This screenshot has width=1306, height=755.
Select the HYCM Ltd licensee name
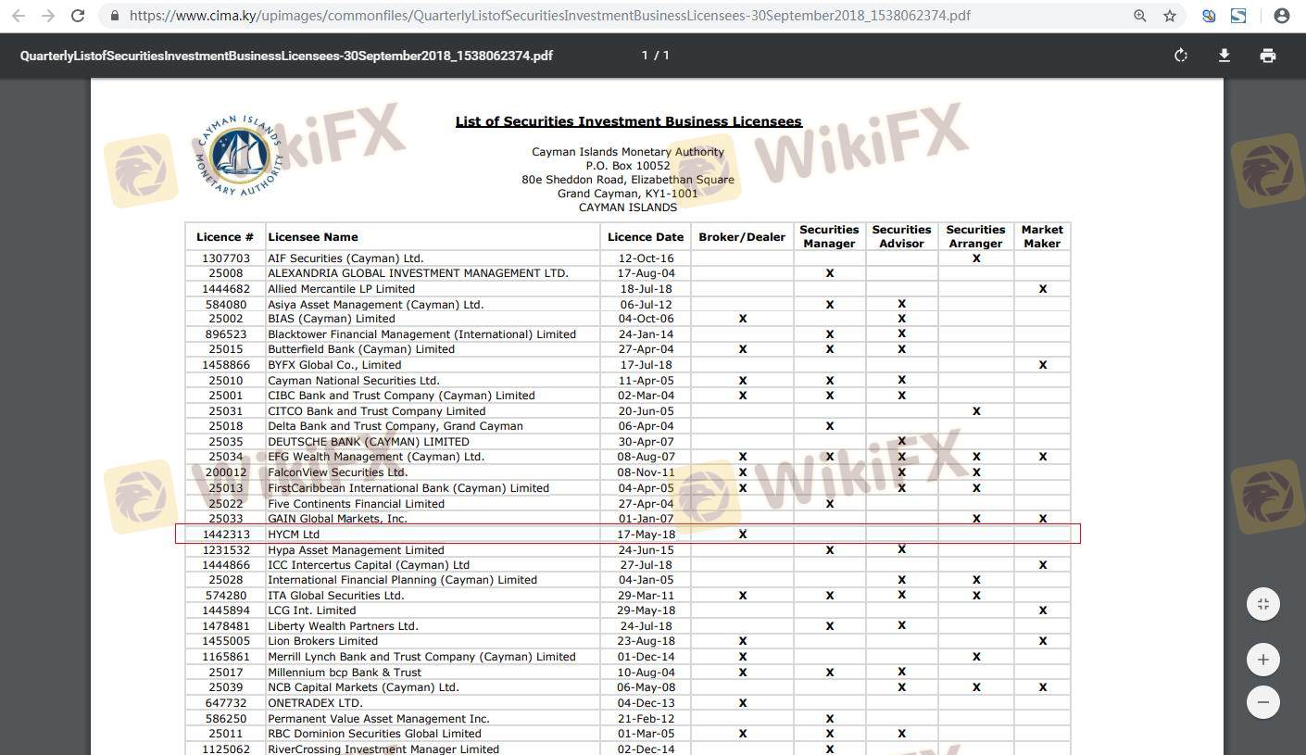click(294, 535)
